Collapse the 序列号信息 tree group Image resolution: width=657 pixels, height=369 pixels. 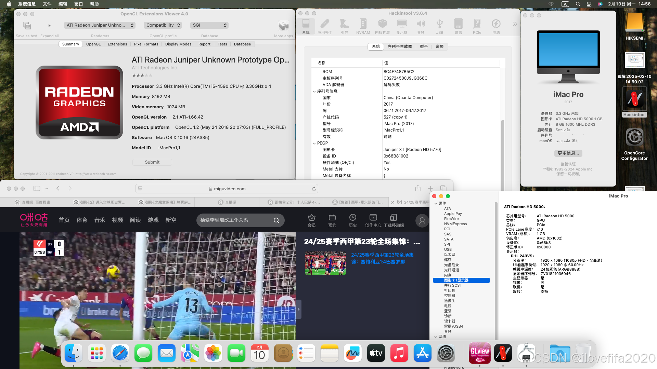[314, 91]
